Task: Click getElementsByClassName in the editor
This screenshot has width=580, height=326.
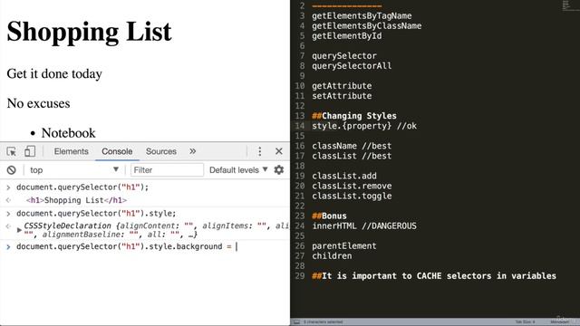Action: point(366,26)
